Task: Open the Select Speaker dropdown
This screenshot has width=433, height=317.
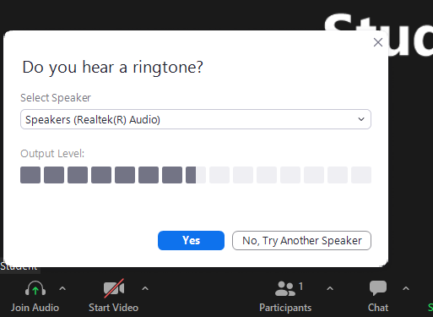Action: point(196,119)
